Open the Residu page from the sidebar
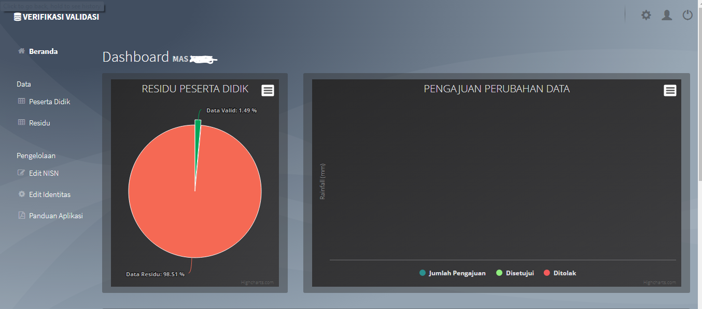This screenshot has width=702, height=309. tap(41, 122)
